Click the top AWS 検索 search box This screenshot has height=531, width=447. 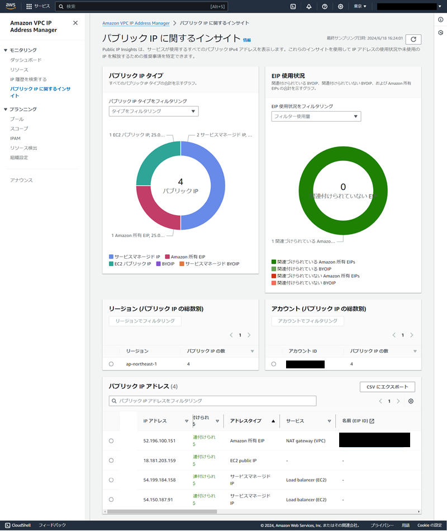141,7
